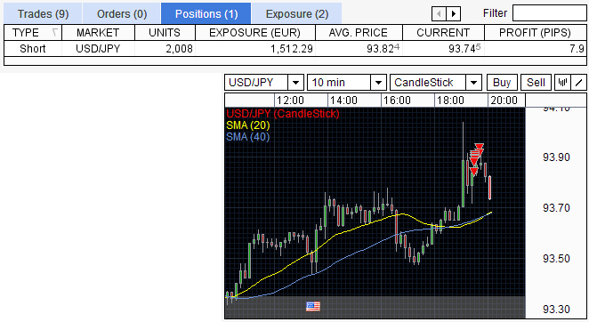Open the 10 min timeframe dropdown arrow
Viewport: 589px width, 322px height.
coord(378,83)
